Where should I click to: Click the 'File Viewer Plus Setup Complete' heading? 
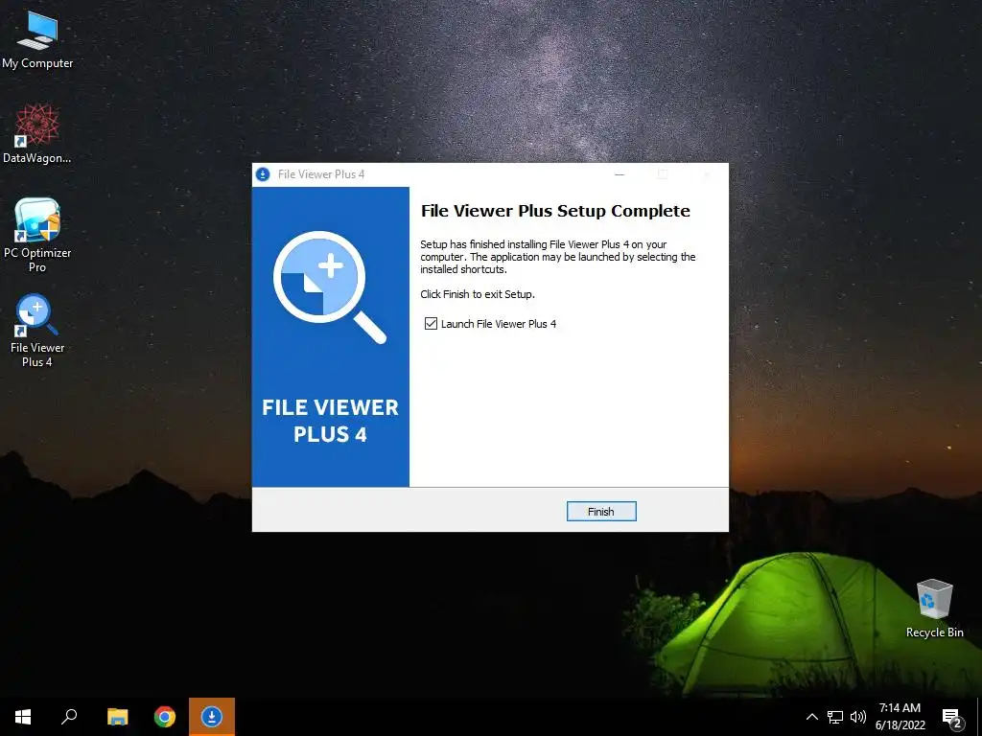coord(555,211)
